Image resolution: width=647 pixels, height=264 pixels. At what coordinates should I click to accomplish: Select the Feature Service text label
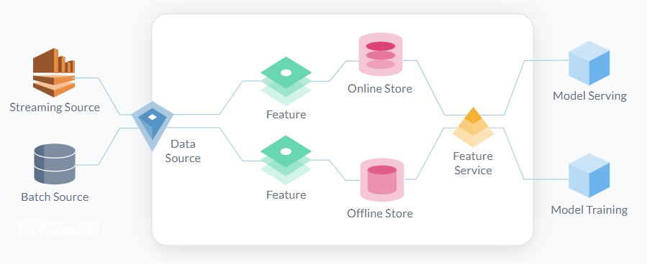coord(473,164)
